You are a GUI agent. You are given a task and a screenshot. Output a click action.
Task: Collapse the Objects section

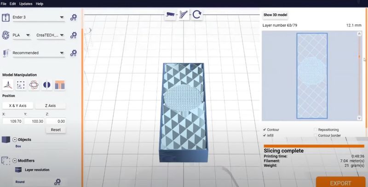15,140
